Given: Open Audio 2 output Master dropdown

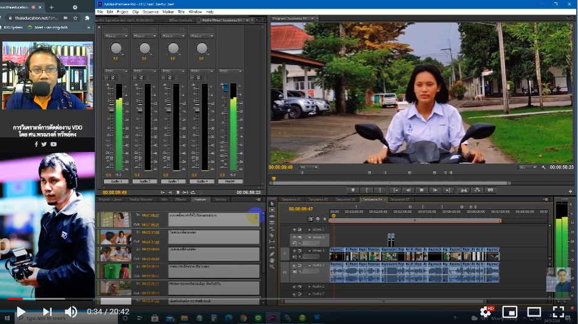Looking at the screenshot, I should [x=145, y=36].
